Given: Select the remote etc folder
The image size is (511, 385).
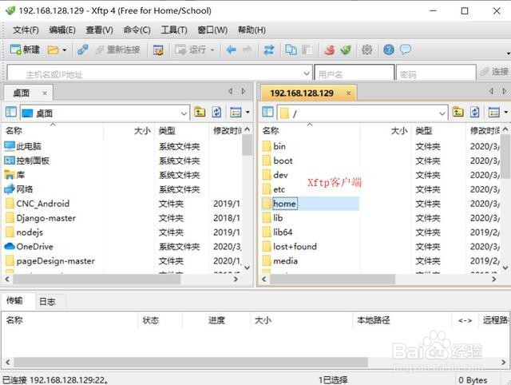Looking at the screenshot, I should coord(279,189).
